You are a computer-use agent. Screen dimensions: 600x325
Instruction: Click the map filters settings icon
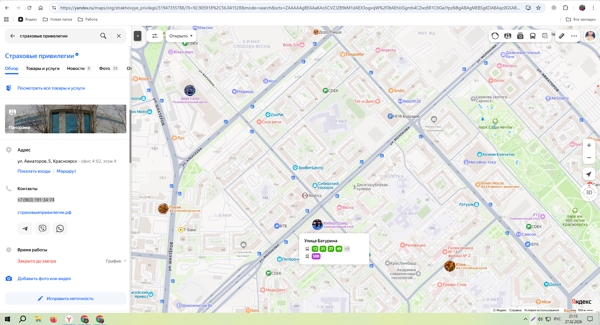(155, 36)
